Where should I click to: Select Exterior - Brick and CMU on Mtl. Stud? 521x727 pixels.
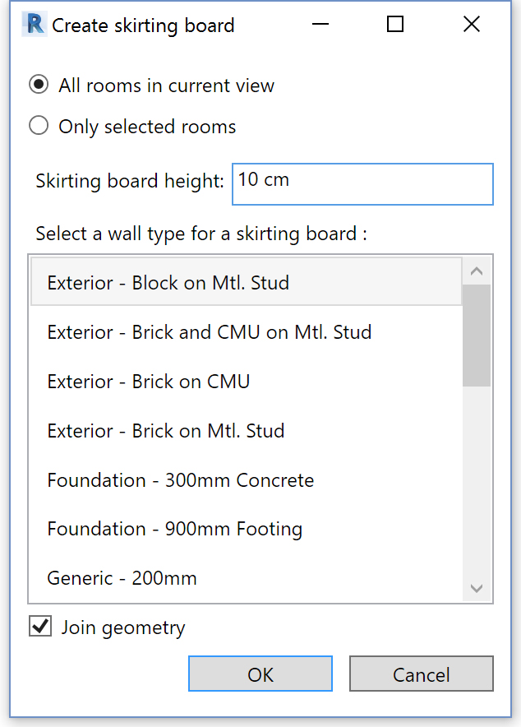tap(246, 332)
